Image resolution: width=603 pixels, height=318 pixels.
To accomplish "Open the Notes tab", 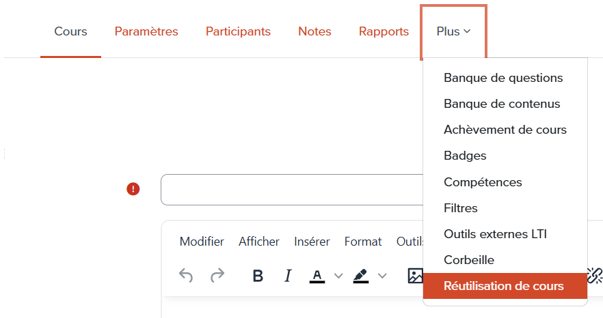I will [x=314, y=31].
